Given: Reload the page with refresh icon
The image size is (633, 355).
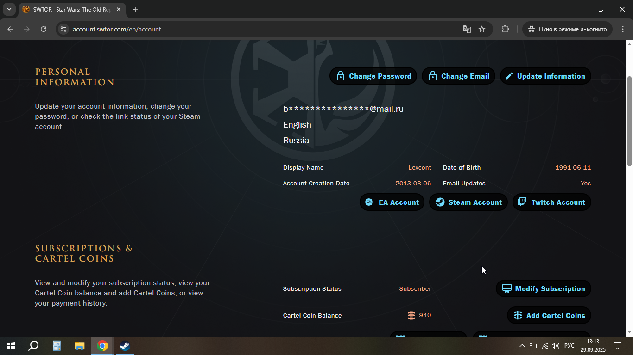Looking at the screenshot, I should click(x=44, y=29).
